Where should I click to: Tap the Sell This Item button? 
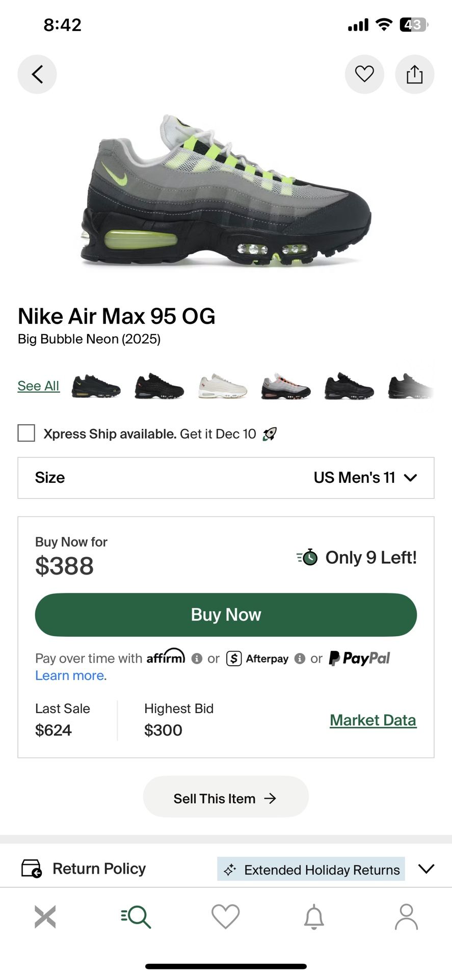226,797
